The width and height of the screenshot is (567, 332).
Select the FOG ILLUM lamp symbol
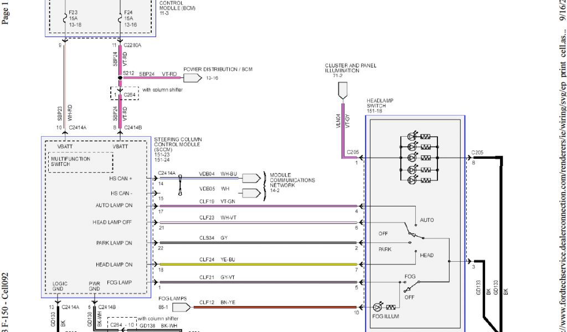tap(378, 307)
